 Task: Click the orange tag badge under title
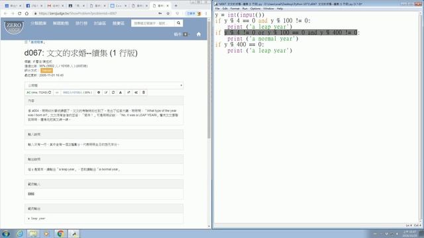(x=46, y=71)
